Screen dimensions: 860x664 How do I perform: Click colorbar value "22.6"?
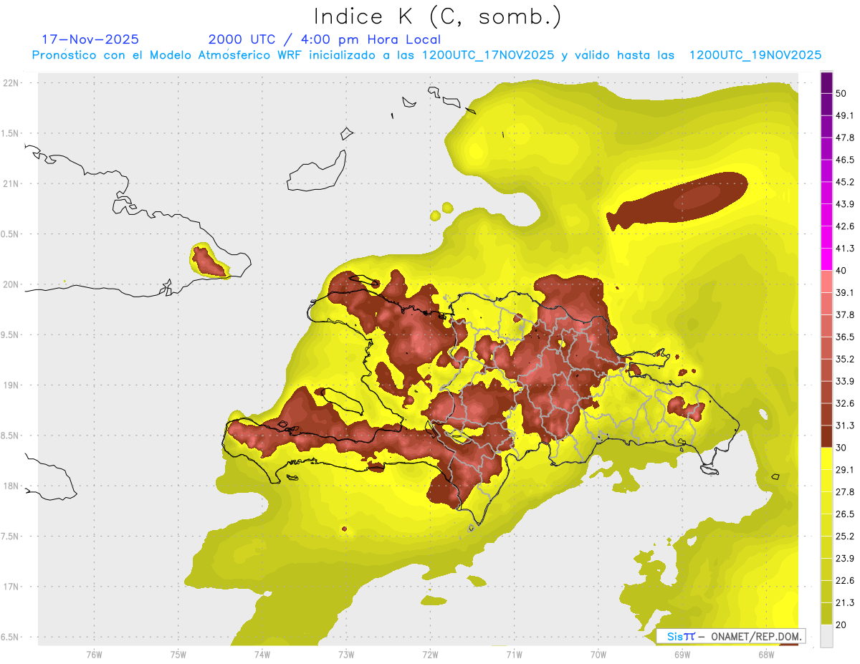click(x=845, y=580)
